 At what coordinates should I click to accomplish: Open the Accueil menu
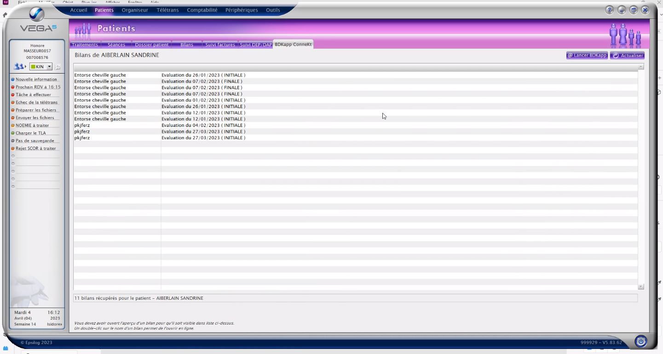(79, 10)
